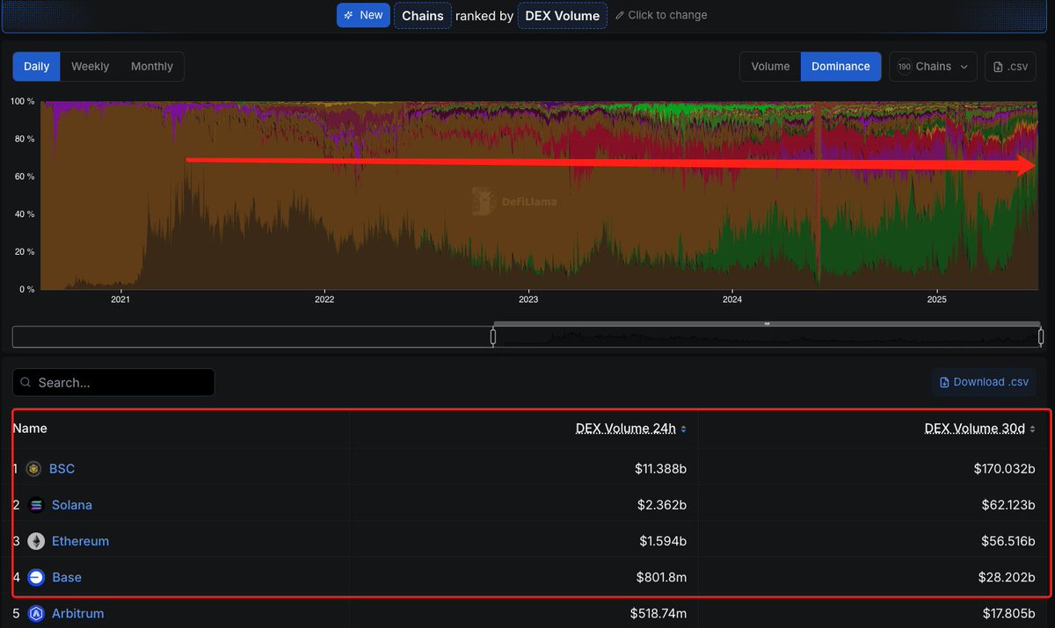Open the Ethereum chain link

(80, 541)
